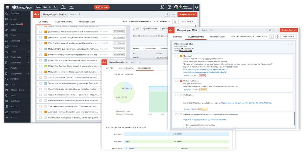Open the Help icon in the header
The image size is (304, 153).
click(169, 7)
